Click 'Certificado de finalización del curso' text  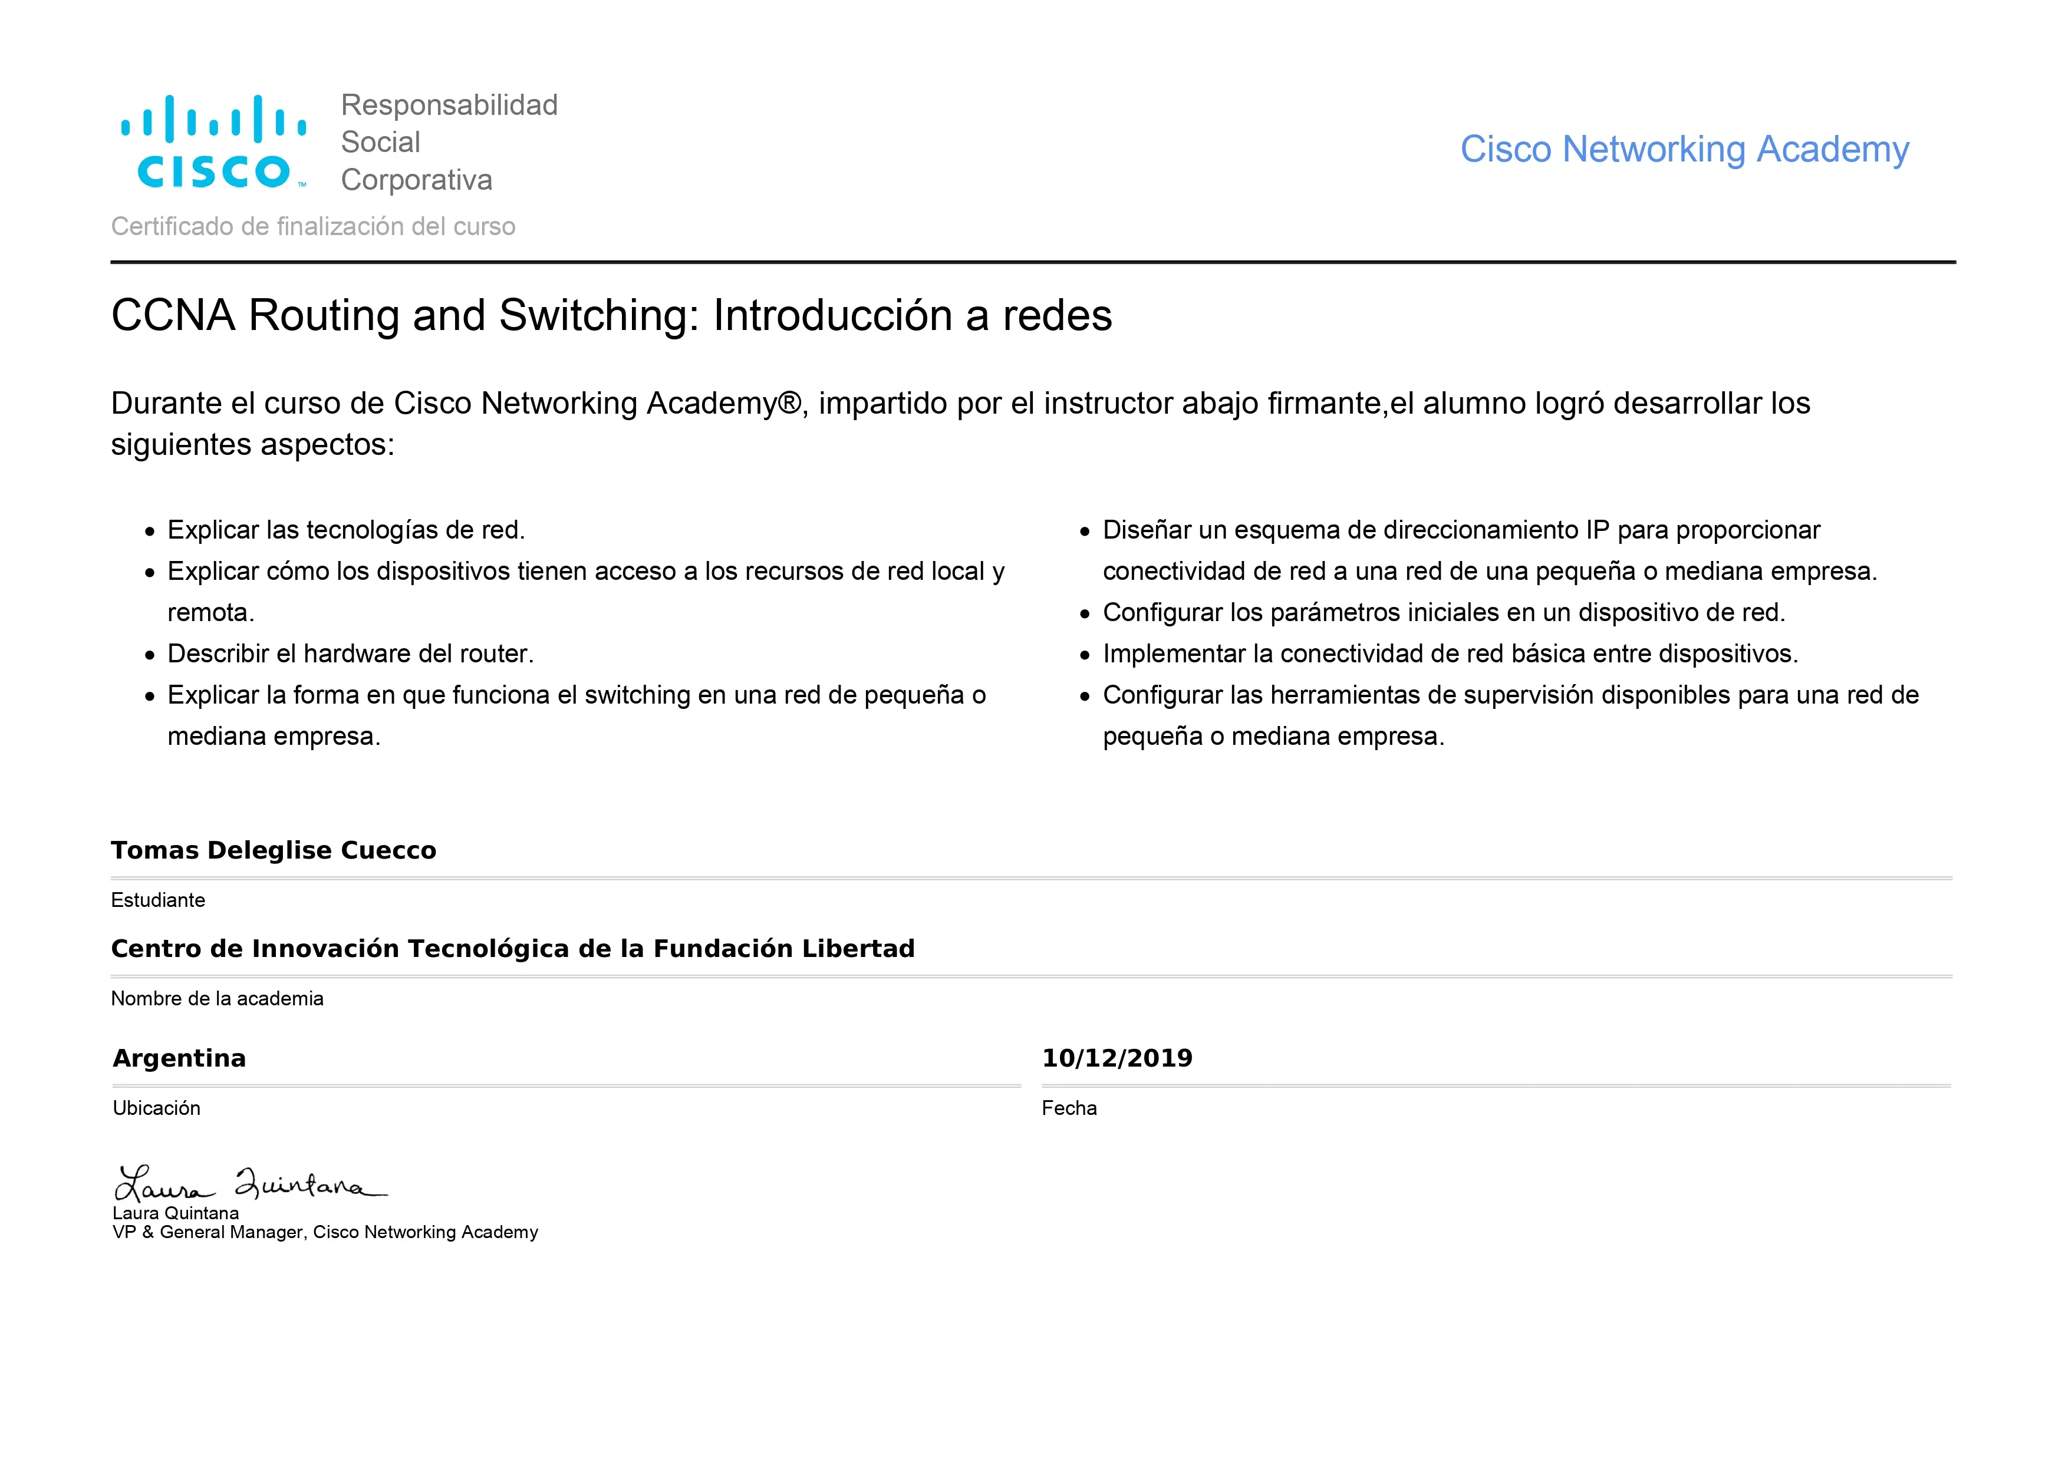[x=312, y=226]
